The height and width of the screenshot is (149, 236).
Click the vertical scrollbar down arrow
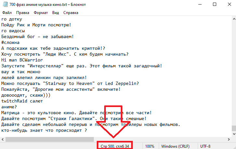[x=234, y=134]
